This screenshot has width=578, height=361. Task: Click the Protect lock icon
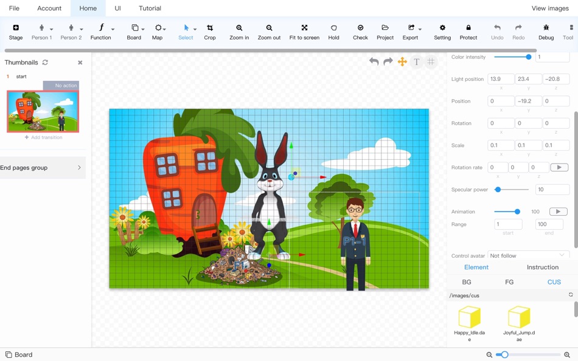click(468, 27)
